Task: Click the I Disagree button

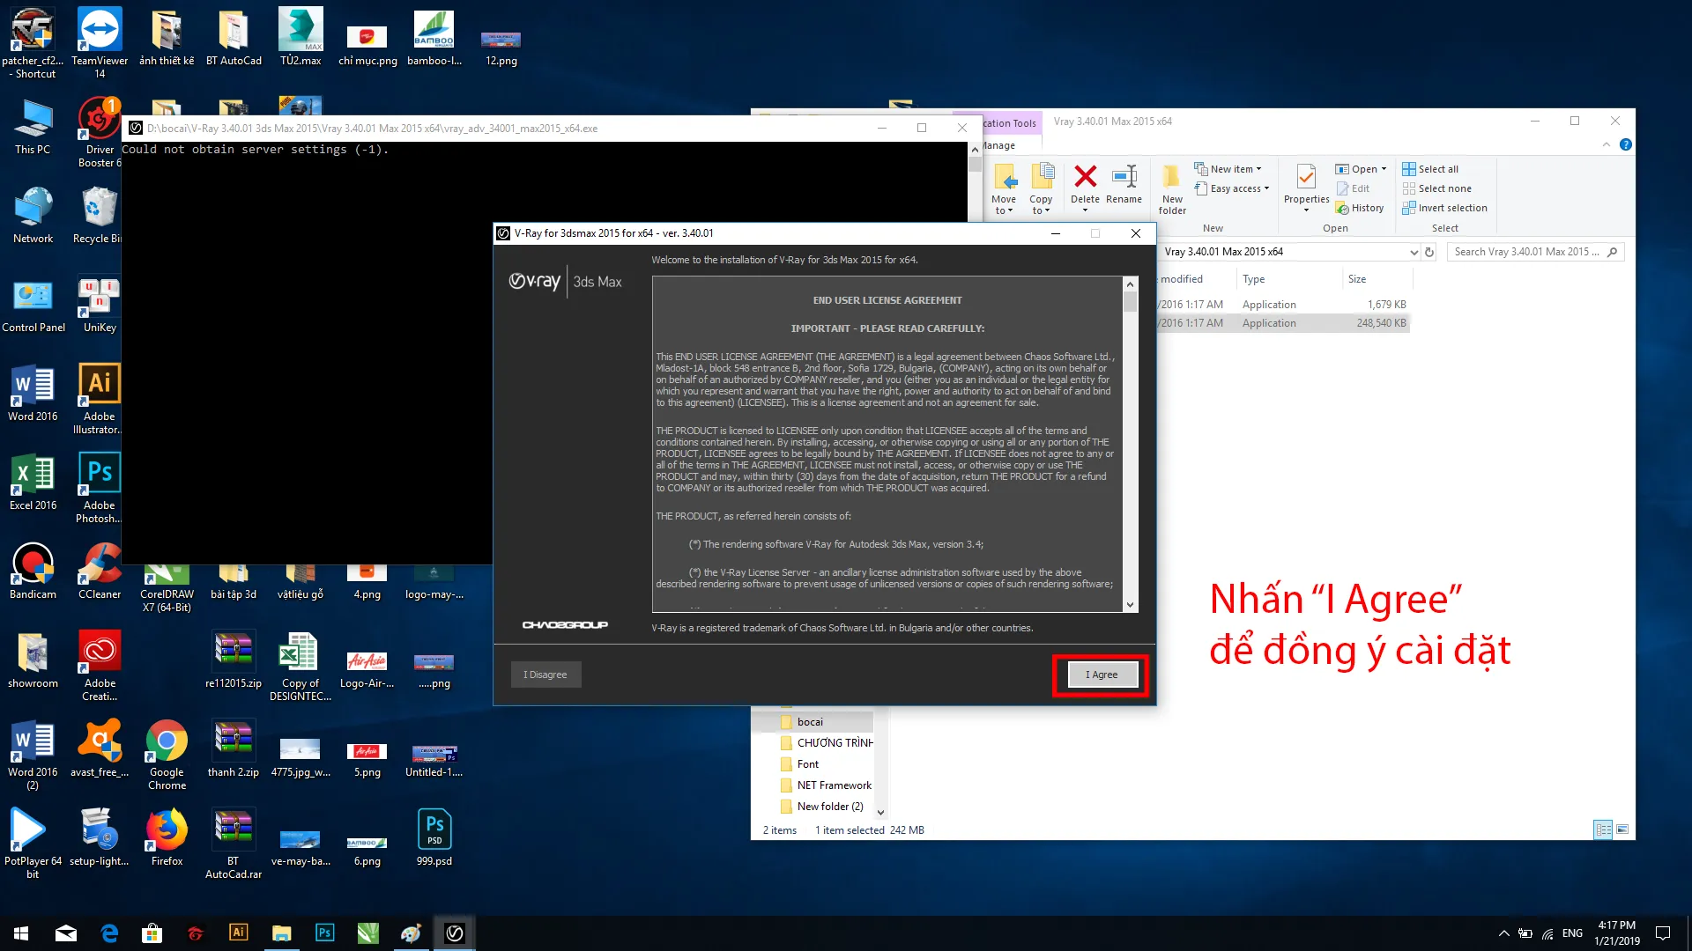Action: click(x=545, y=675)
